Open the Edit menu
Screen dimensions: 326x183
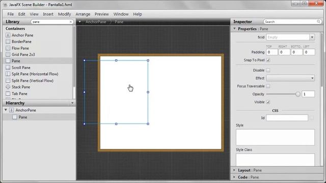coord(21,14)
